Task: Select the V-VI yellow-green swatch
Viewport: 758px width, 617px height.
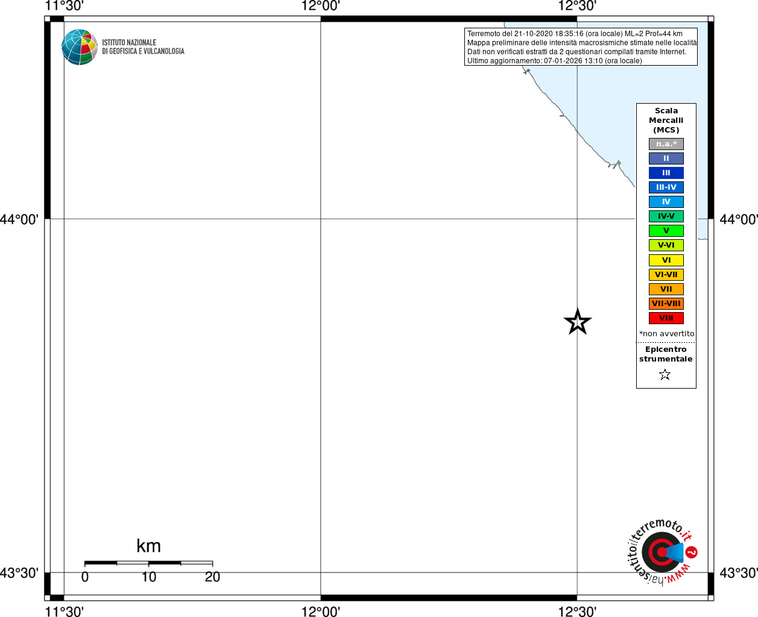Action: click(x=666, y=245)
